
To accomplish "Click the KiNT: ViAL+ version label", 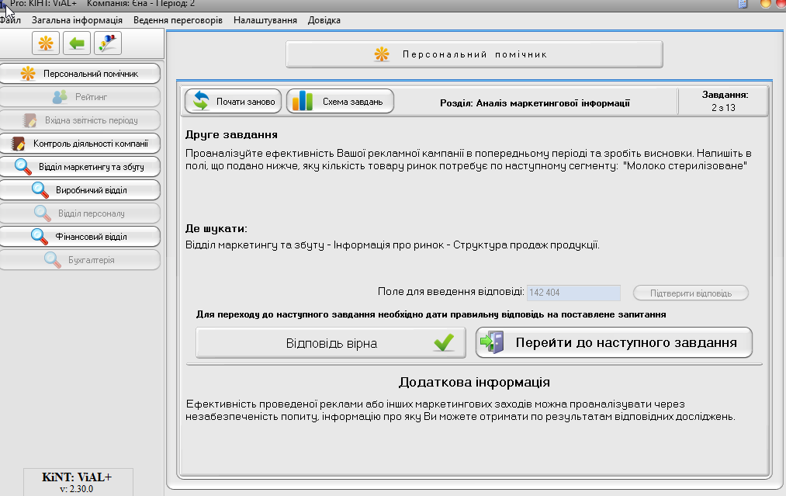I will [77, 482].
